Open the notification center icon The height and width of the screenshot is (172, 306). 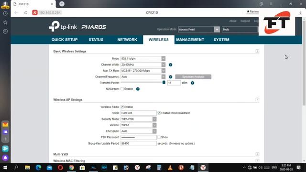tap(298, 168)
